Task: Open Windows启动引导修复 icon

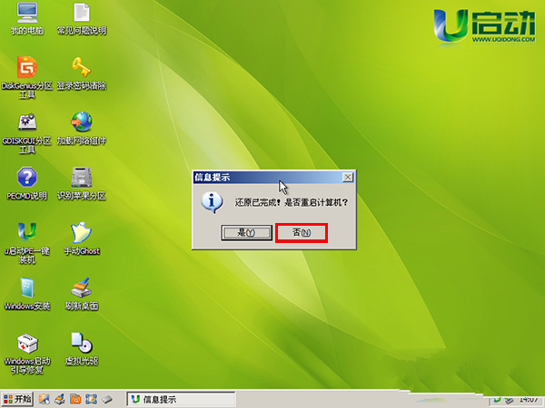Action: tap(28, 344)
